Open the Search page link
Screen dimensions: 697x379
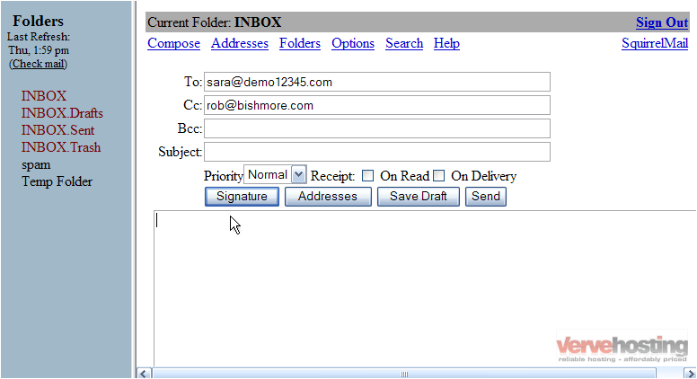[404, 43]
